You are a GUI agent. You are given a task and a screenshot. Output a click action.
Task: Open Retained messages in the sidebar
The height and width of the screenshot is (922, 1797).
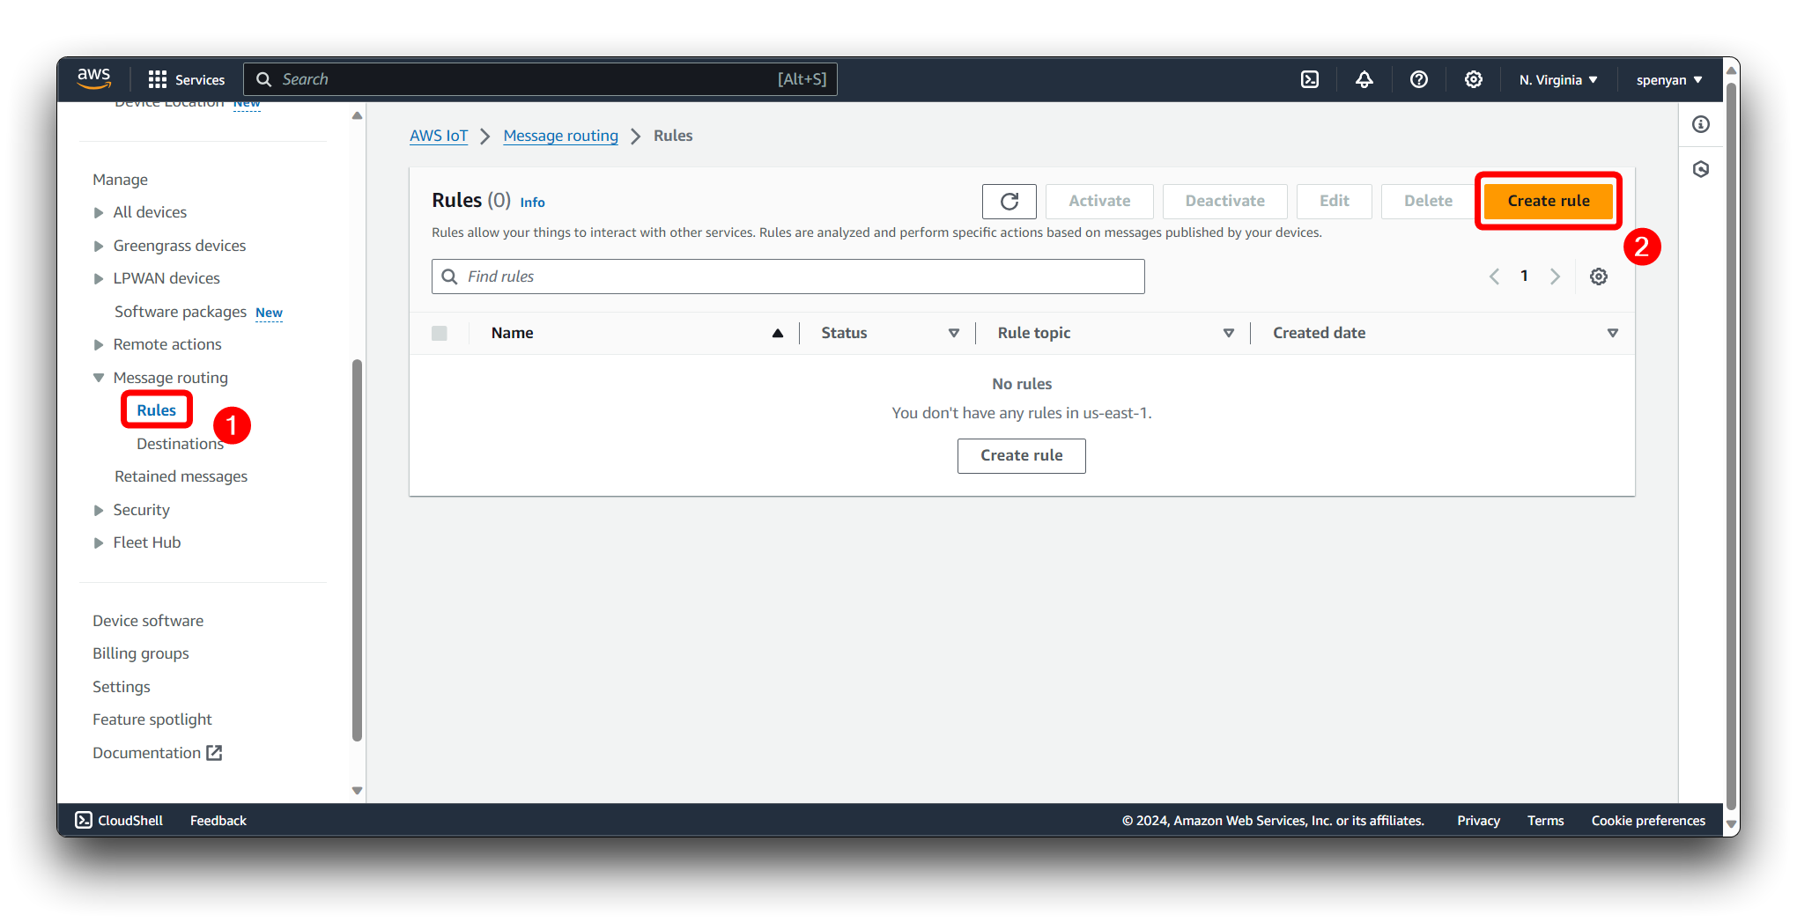[x=181, y=476]
